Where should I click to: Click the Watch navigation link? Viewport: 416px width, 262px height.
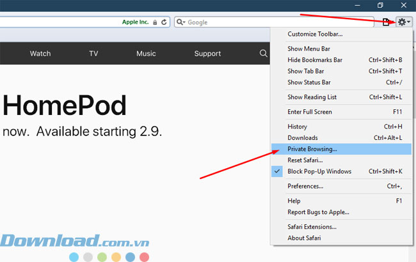(40, 54)
